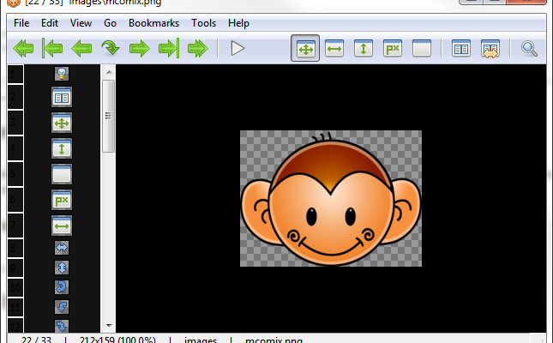Select thumbnail 3 best fit icon
553x343 pixels.
[x=62, y=123]
